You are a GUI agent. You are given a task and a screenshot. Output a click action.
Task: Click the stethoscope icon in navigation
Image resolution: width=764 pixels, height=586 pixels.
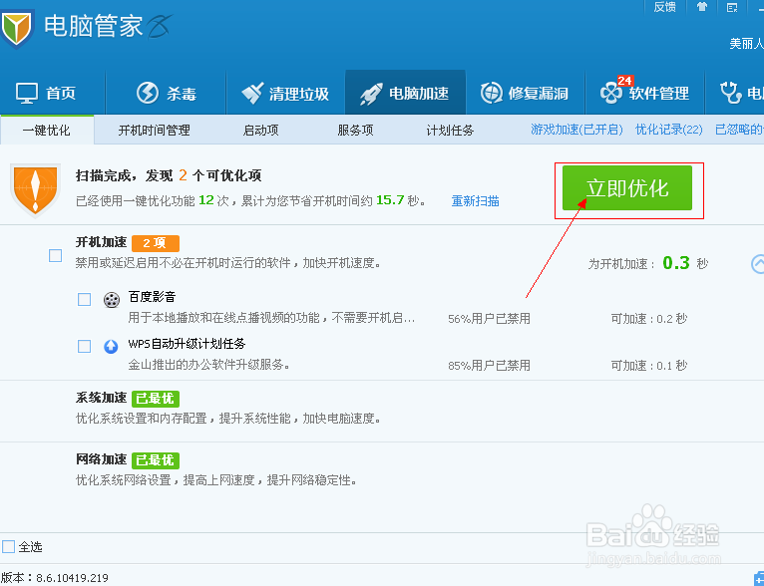pyautogui.click(x=730, y=93)
